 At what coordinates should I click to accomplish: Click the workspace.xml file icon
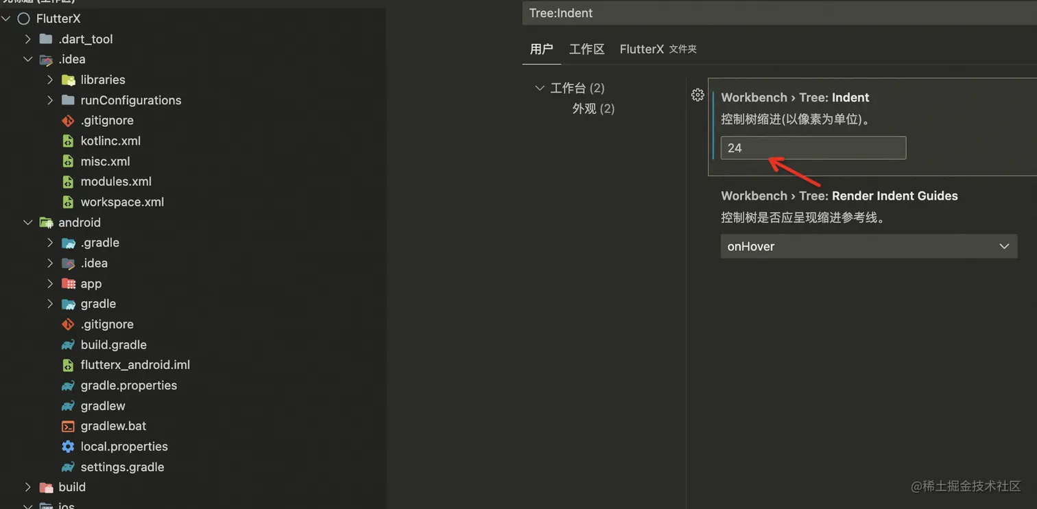(68, 202)
